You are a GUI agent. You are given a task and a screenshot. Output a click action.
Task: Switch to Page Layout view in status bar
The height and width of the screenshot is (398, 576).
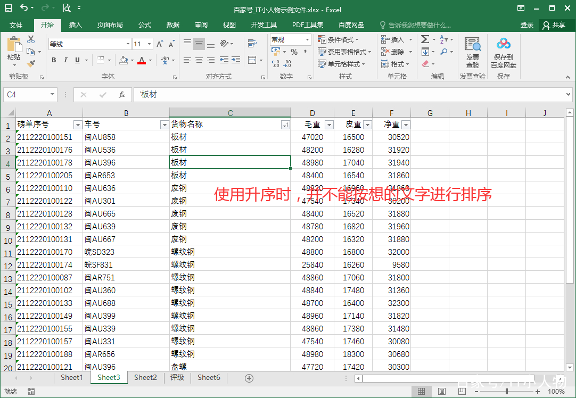pos(441,392)
